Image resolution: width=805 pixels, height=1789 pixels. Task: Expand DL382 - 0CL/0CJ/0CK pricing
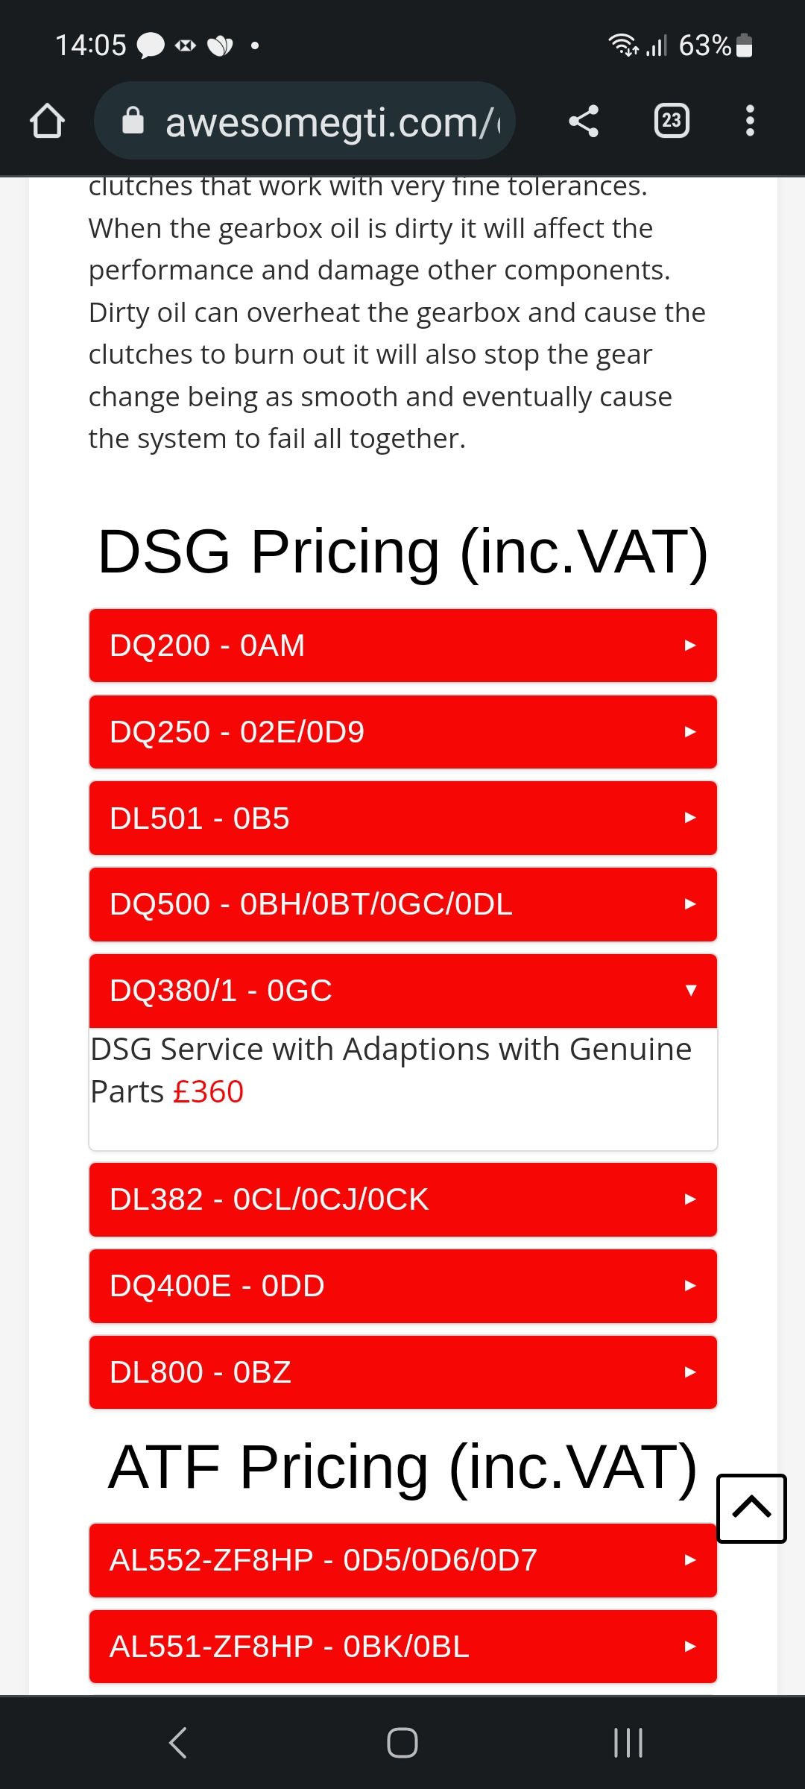[x=402, y=1199]
